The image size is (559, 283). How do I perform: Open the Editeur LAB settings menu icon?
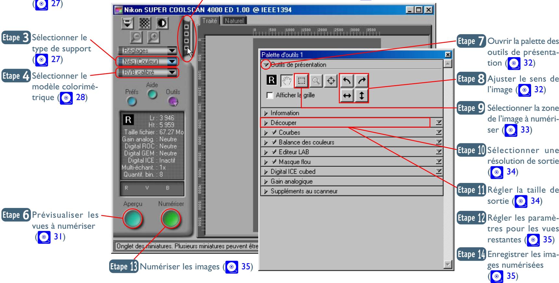(x=438, y=152)
